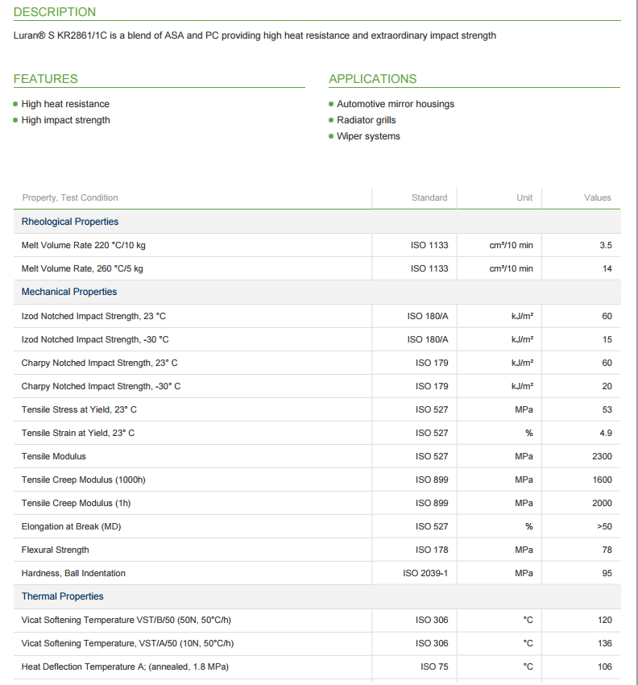Click the DESCRIPTION section heading

click(55, 12)
